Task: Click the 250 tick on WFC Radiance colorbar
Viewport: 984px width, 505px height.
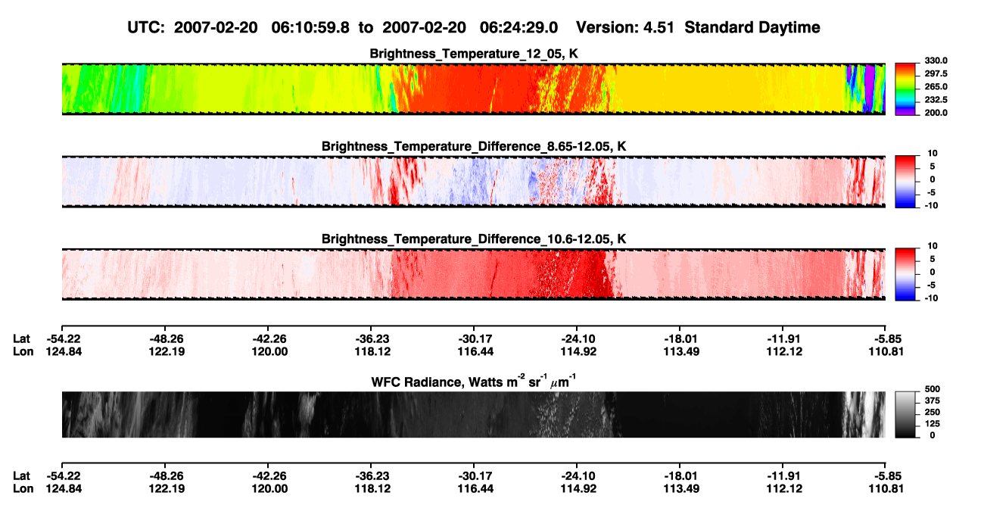Action: [931, 412]
